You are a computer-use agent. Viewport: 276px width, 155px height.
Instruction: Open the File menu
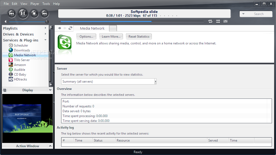(6, 4)
